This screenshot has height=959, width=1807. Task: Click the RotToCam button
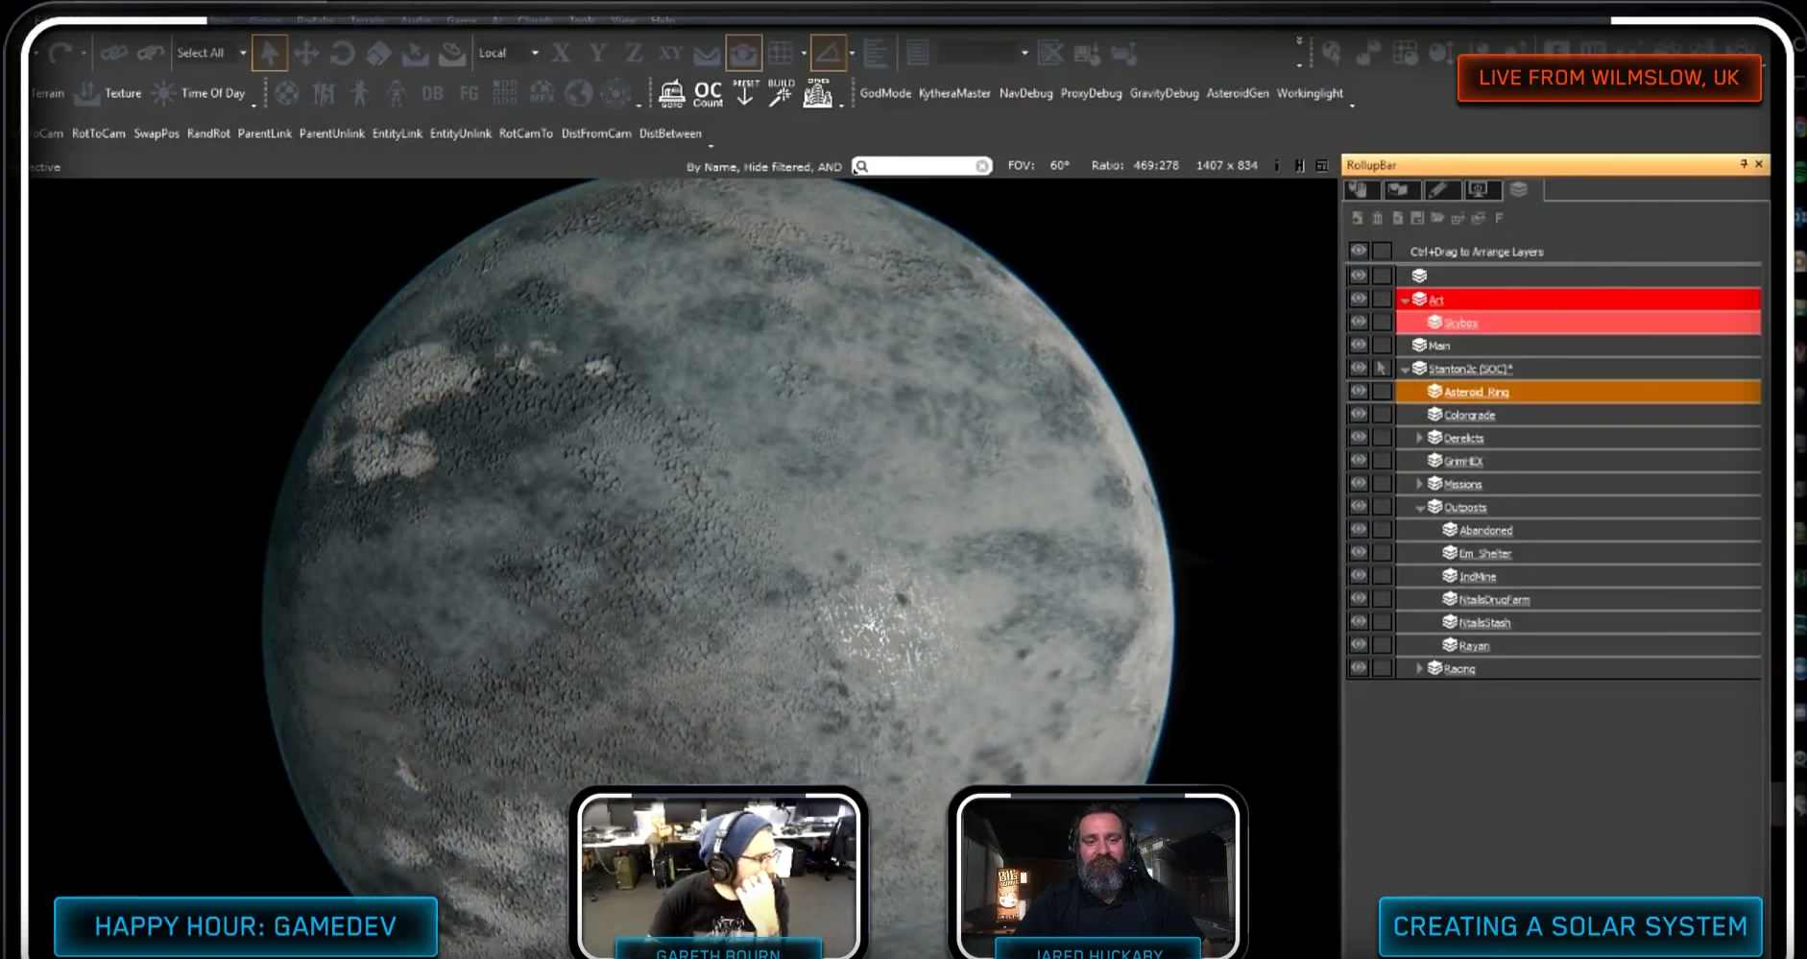99,133
